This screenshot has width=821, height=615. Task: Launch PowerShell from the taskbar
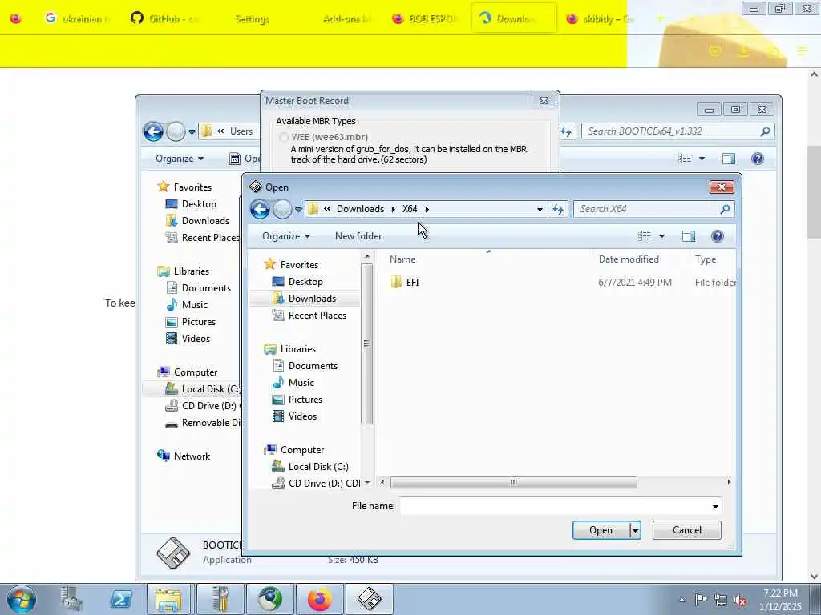pyautogui.click(x=120, y=599)
